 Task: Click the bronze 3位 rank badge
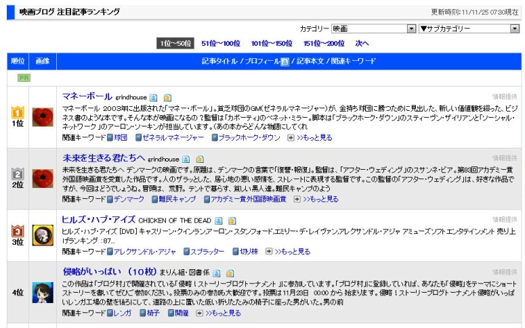18,231
